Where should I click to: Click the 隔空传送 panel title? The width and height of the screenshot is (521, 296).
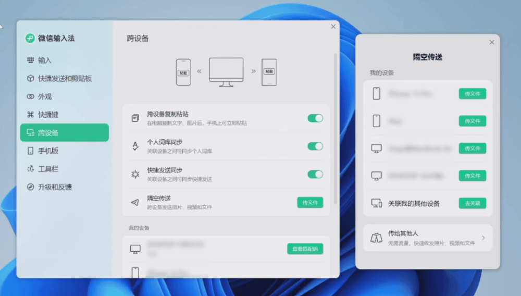pos(428,57)
